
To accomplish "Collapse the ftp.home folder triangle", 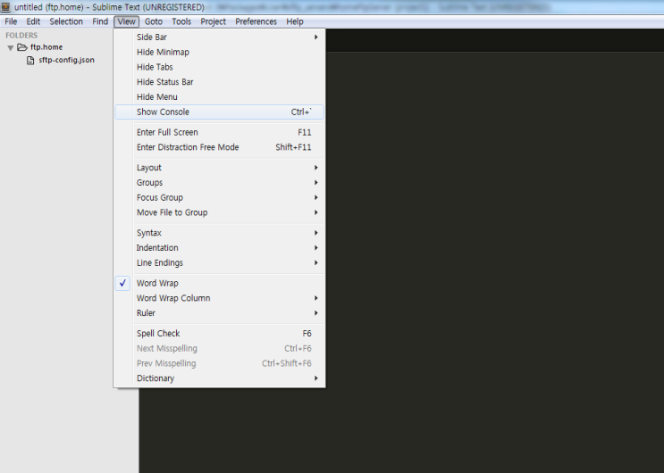I will pyautogui.click(x=11, y=48).
